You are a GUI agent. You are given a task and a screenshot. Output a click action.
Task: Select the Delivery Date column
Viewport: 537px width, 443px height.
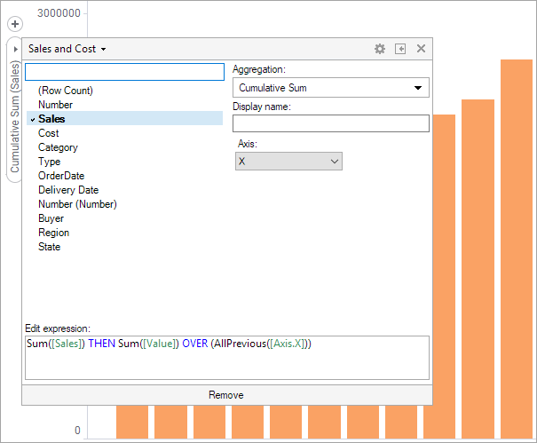click(68, 190)
